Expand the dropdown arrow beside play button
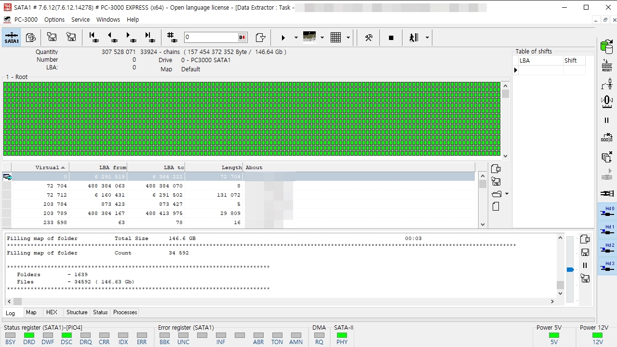Screen dimensions: 617x347 (x=295, y=38)
